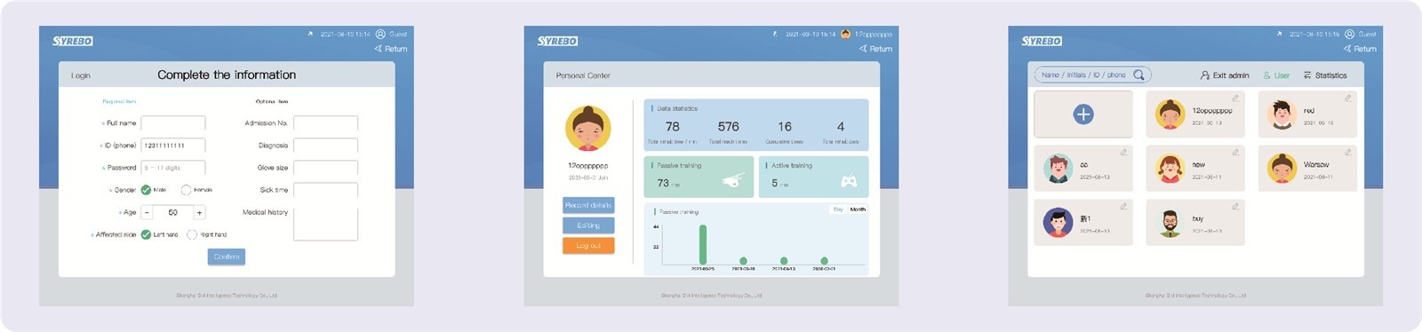Click 12opppppp header avatar in Personal Center
The image size is (1422, 332).
point(846,34)
